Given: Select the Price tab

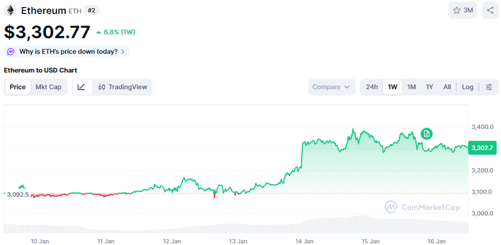Looking at the screenshot, I should (x=18, y=87).
